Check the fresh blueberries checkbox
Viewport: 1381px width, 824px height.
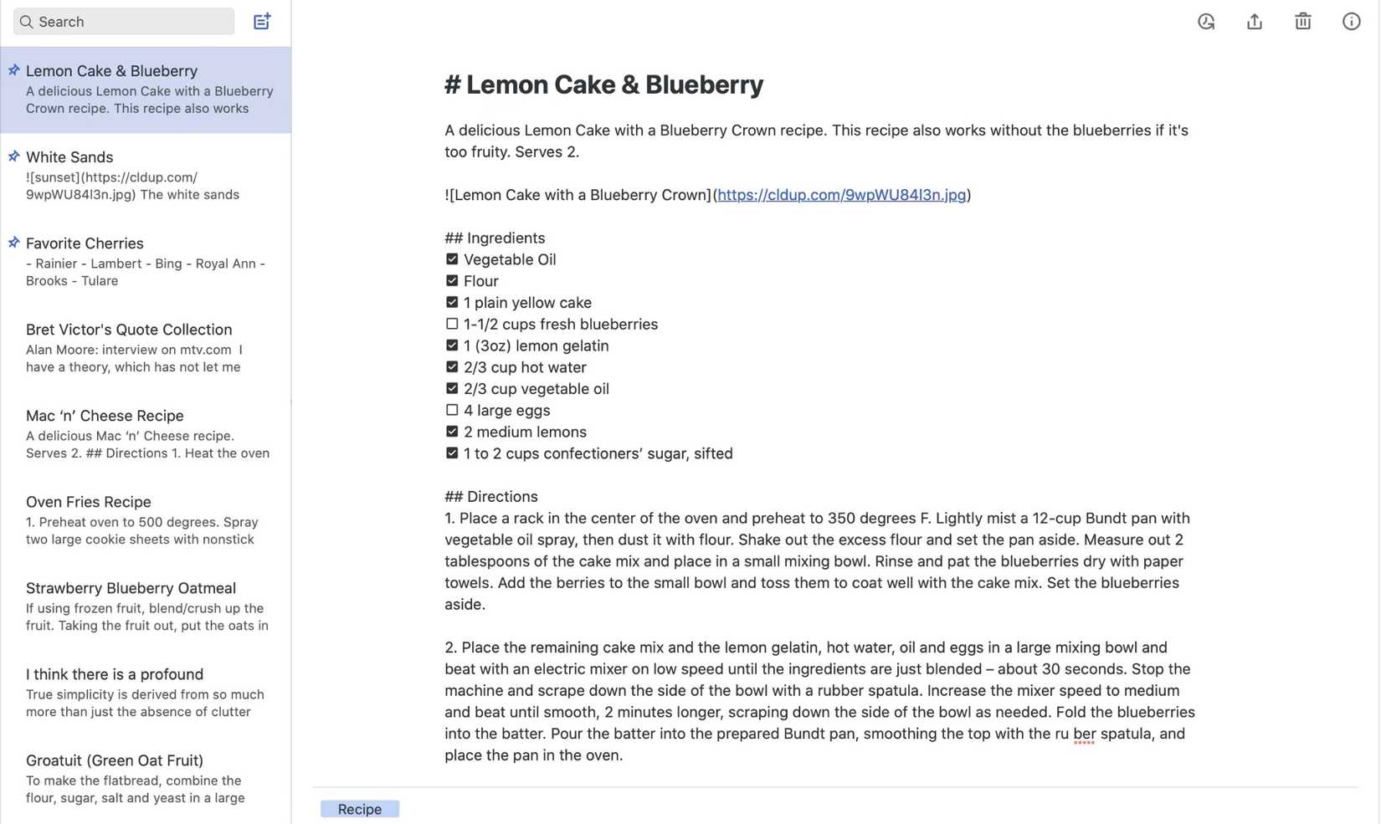pyautogui.click(x=452, y=324)
